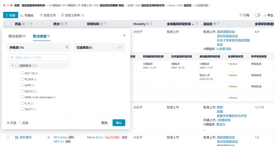This screenshot has width=274, height=146.
Task: Show help icon beside 靶点类型 tab
Action: click(x=49, y=36)
